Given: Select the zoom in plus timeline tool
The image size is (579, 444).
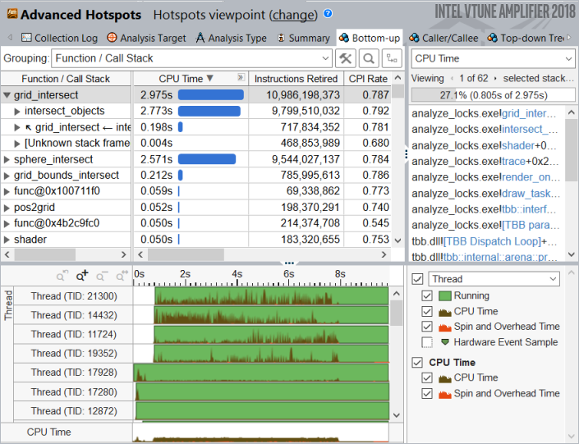Looking at the screenshot, I should click(x=82, y=275).
